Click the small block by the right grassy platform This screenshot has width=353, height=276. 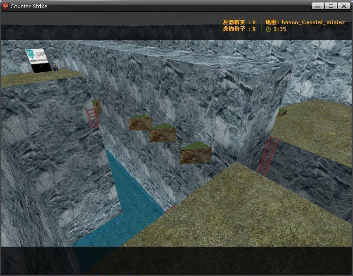[282, 112]
